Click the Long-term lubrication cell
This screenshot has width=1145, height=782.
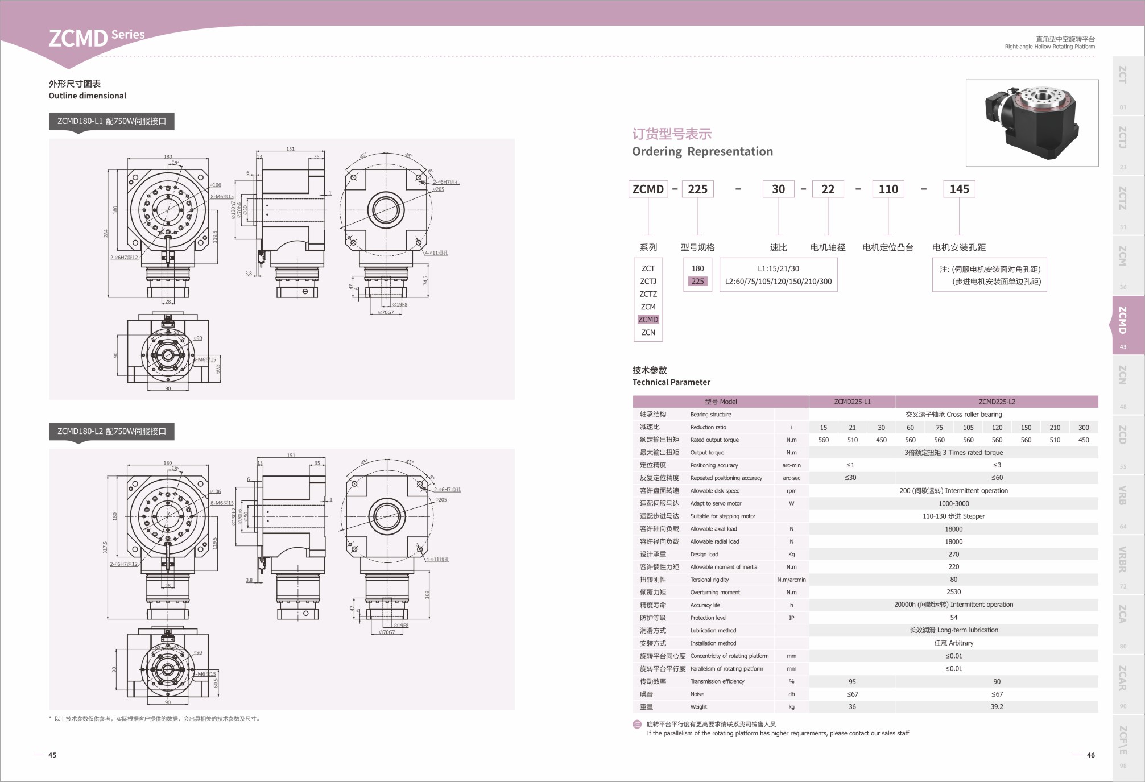[953, 630]
